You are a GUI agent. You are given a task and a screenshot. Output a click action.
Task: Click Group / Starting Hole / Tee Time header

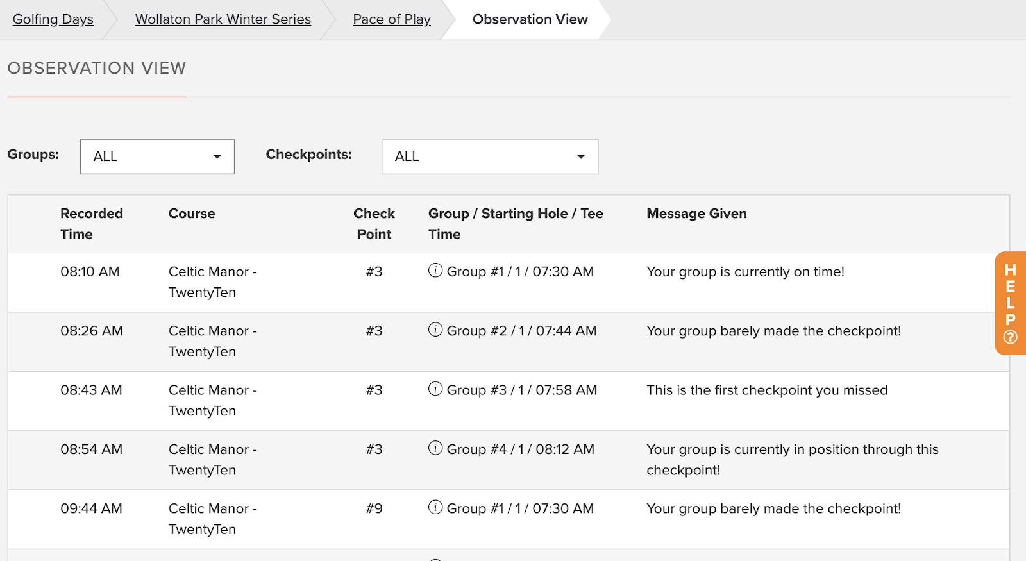coord(516,224)
